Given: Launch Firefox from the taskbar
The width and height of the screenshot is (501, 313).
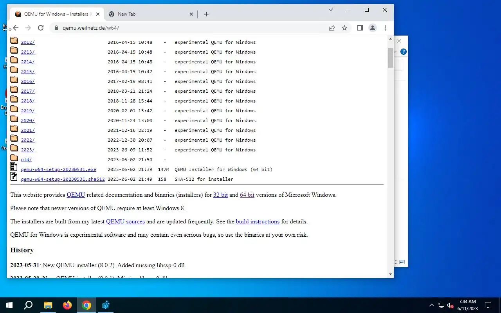Looking at the screenshot, I should click(67, 305).
